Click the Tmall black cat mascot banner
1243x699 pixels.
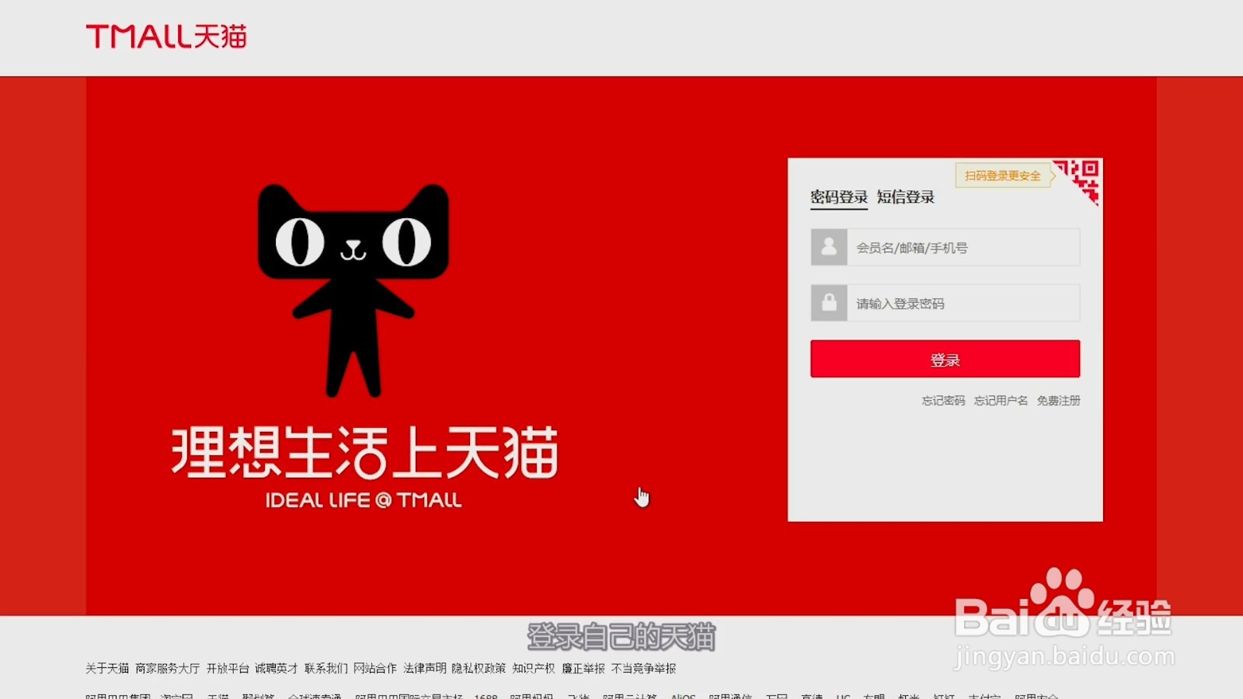(353, 290)
